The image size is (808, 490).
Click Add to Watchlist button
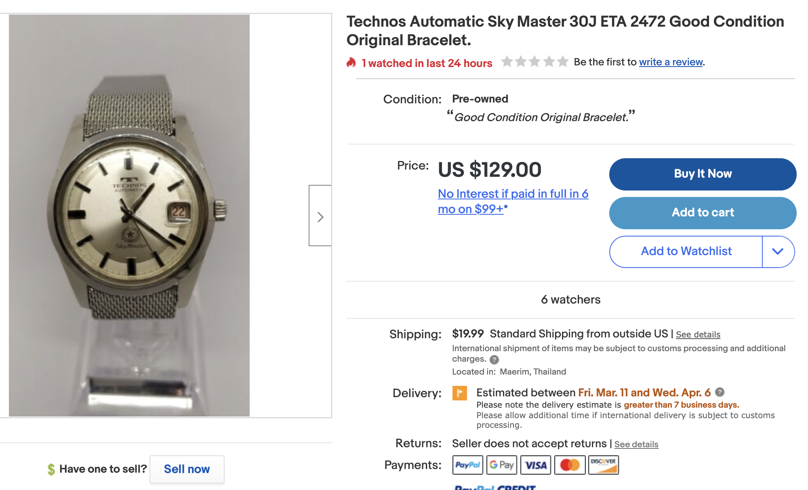coord(686,251)
